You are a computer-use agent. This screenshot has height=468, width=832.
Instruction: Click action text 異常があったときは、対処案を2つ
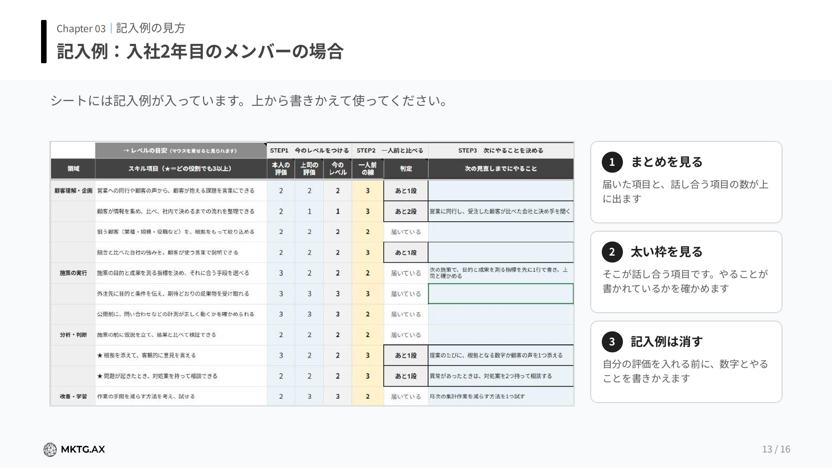491,376
